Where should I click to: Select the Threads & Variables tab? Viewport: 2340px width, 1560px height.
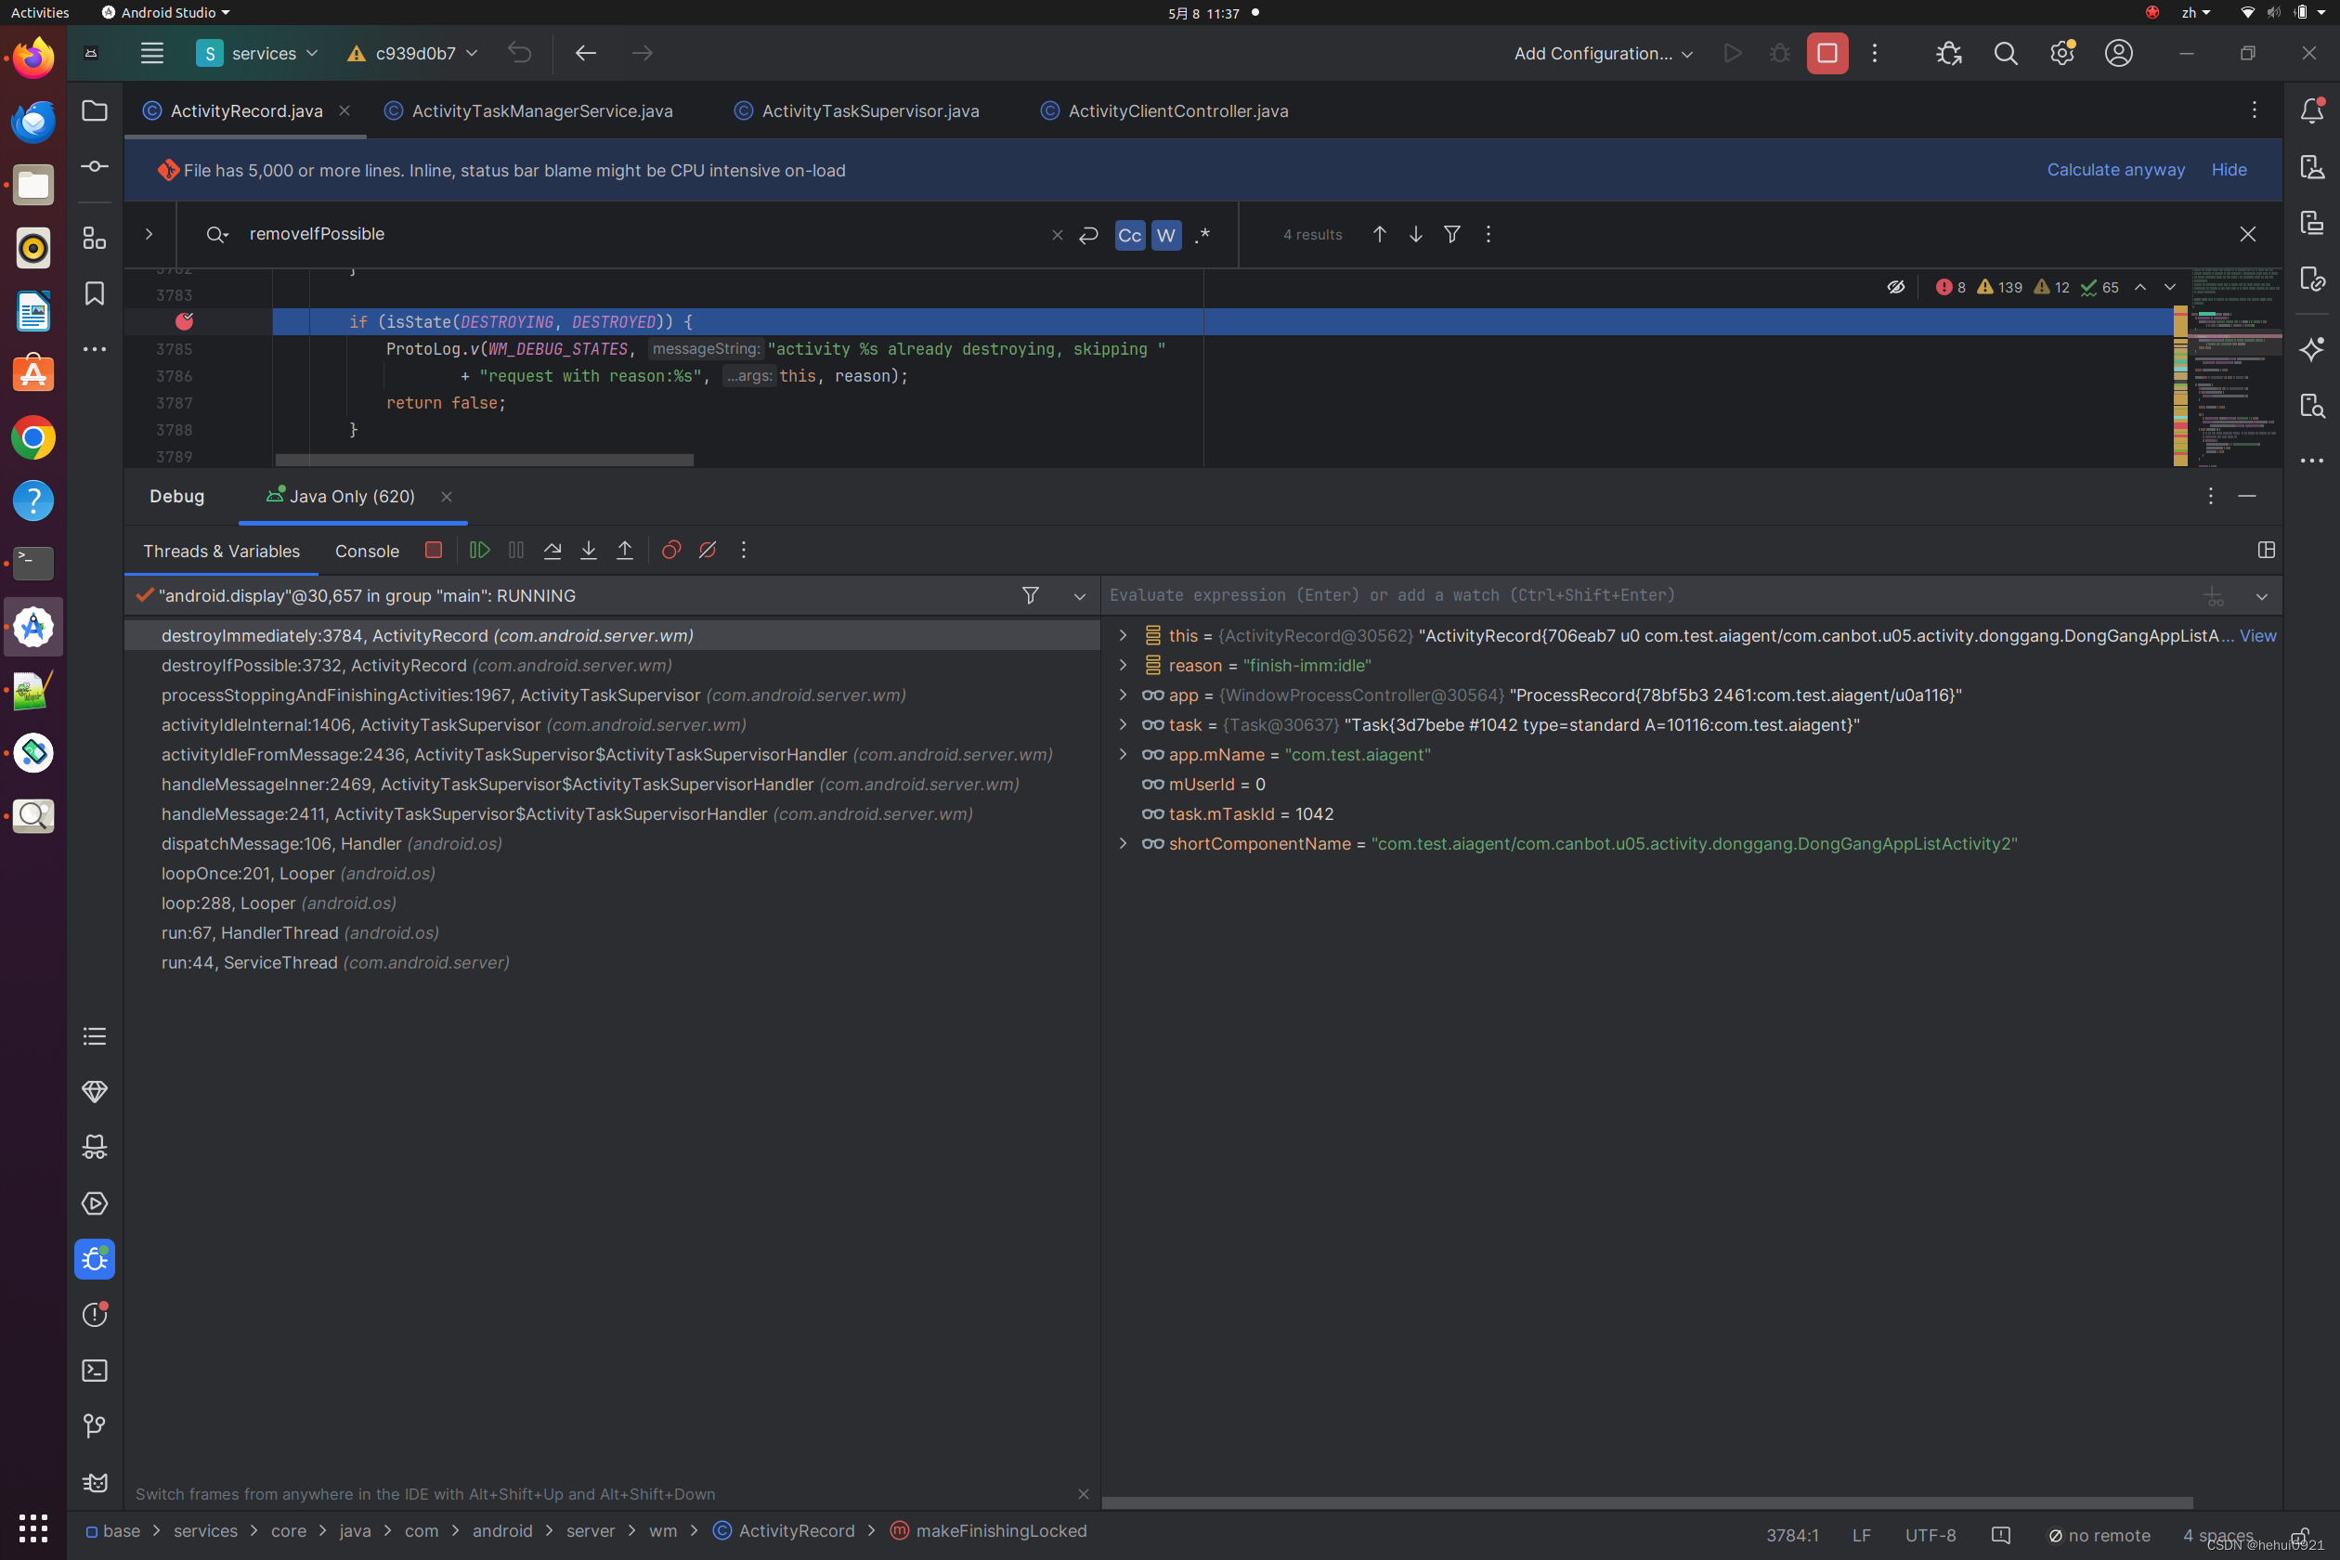(x=221, y=552)
